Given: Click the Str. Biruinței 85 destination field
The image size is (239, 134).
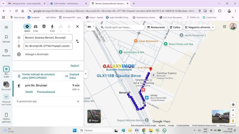Looking at the screenshot, I should [x=48, y=46].
